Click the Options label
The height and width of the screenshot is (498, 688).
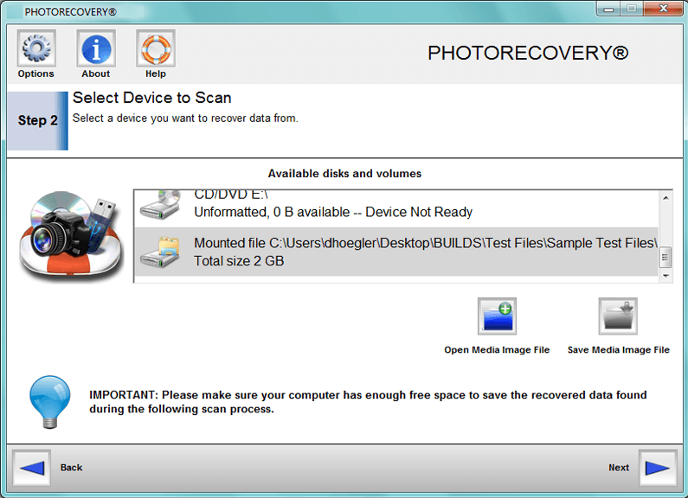coord(36,73)
